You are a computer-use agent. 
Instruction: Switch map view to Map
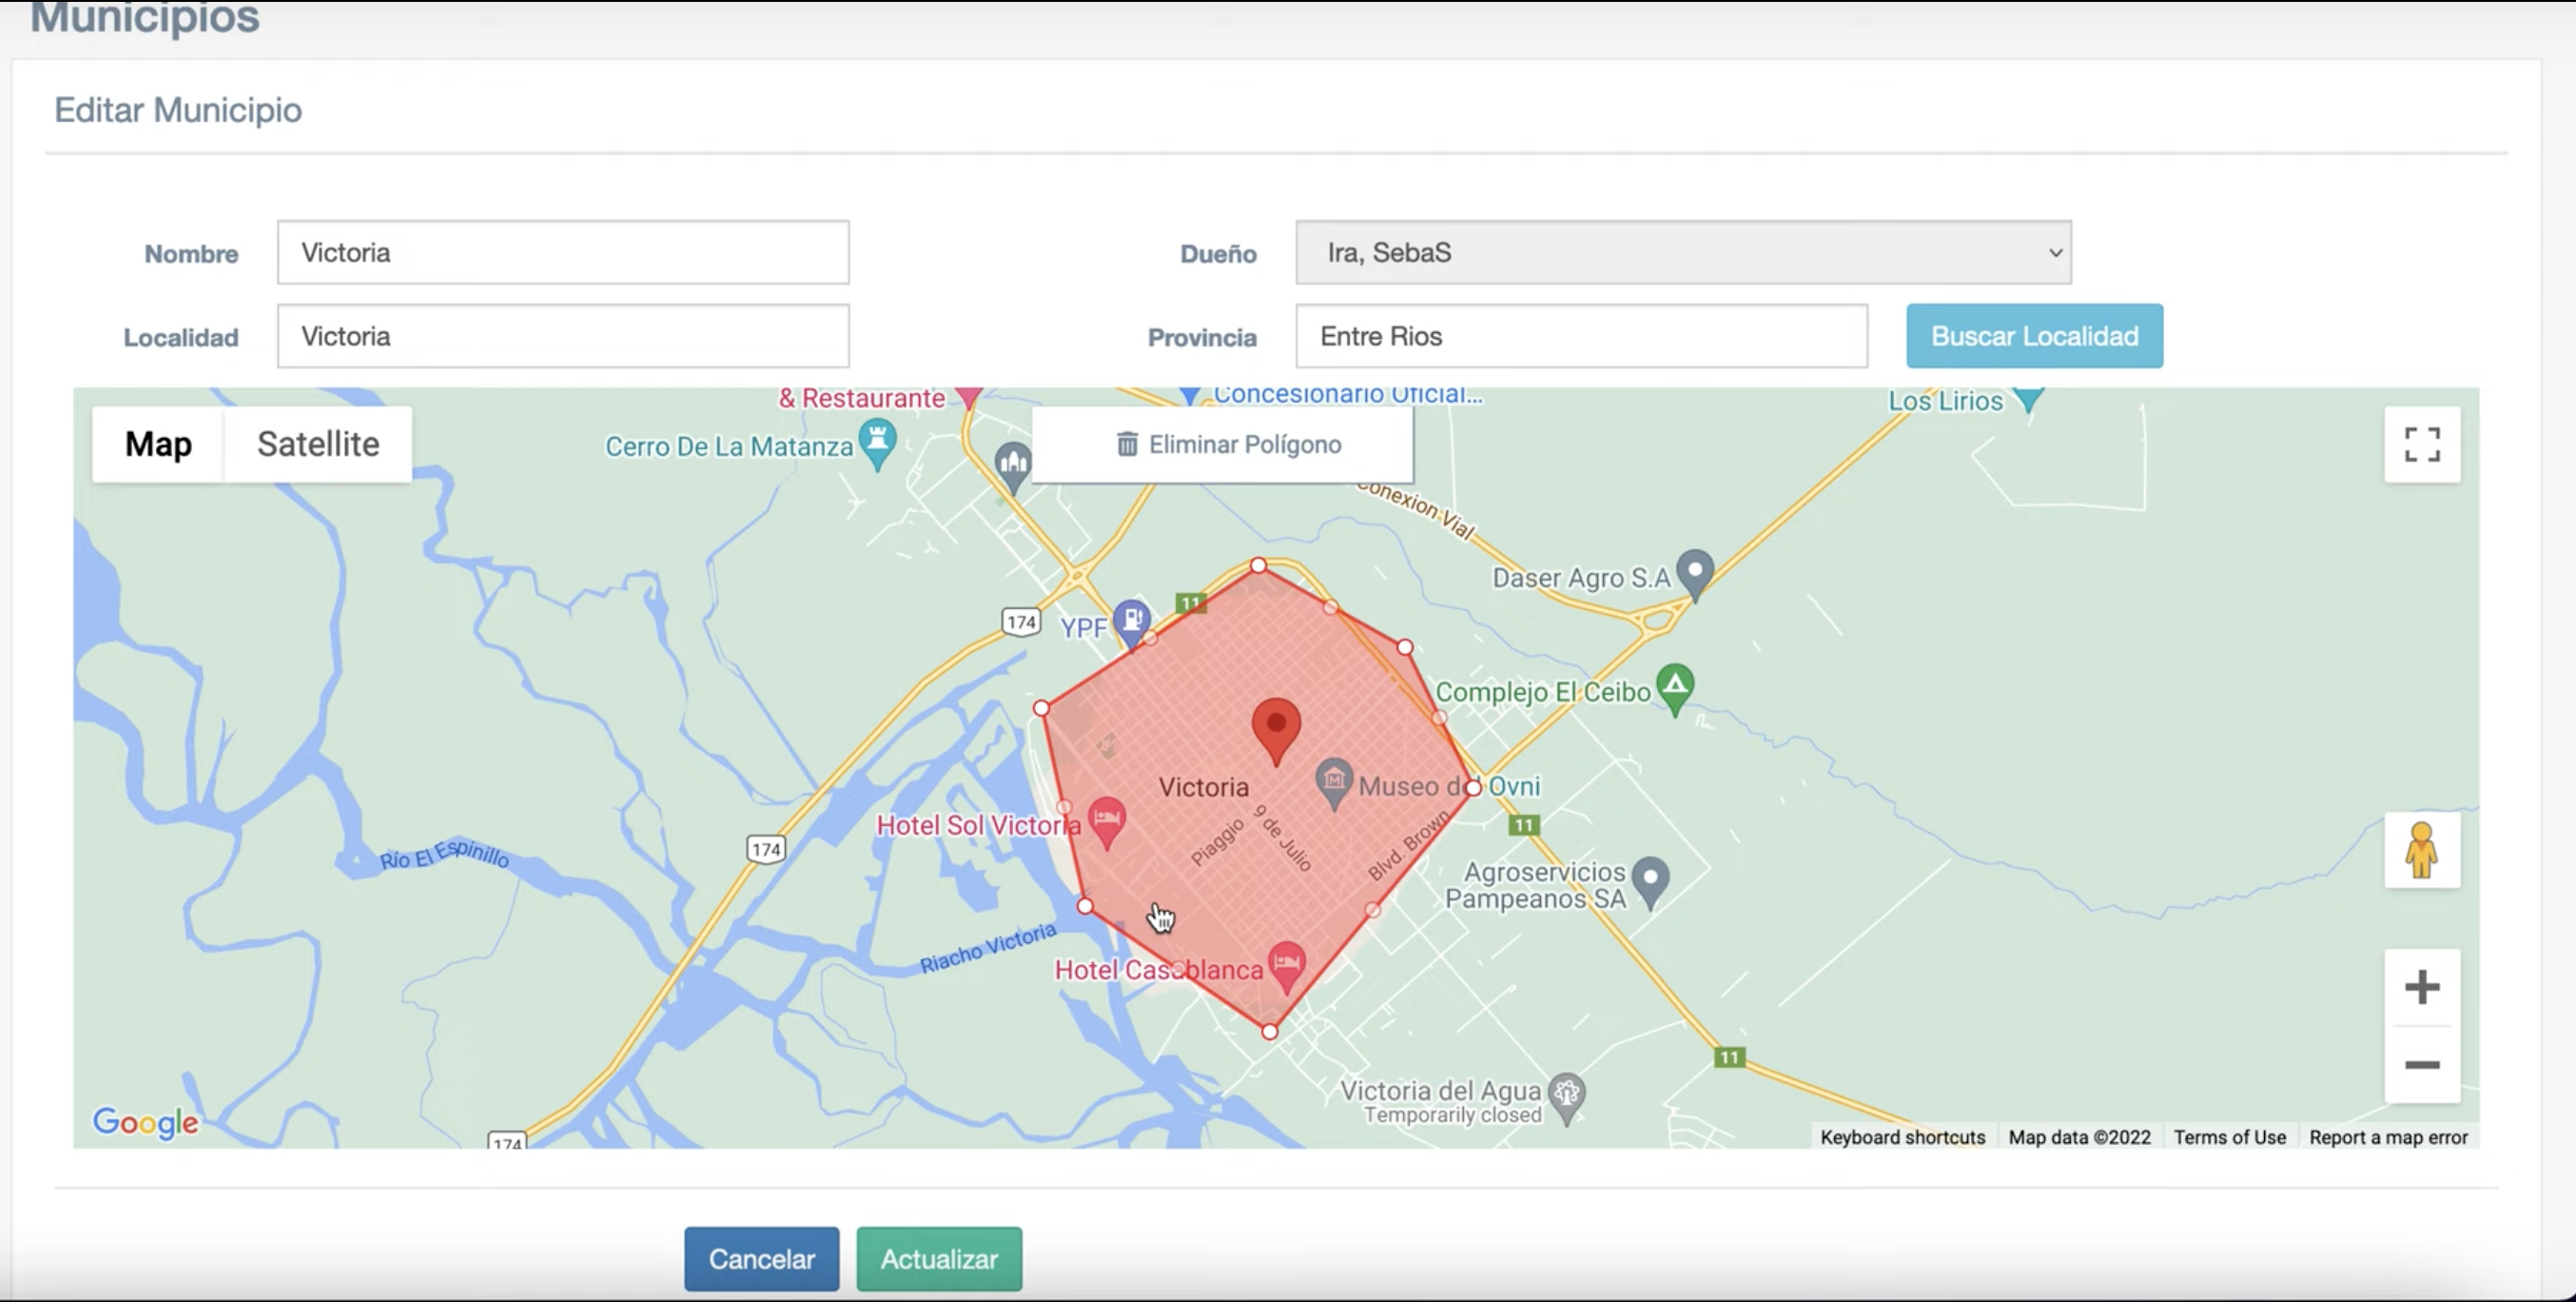[158, 444]
